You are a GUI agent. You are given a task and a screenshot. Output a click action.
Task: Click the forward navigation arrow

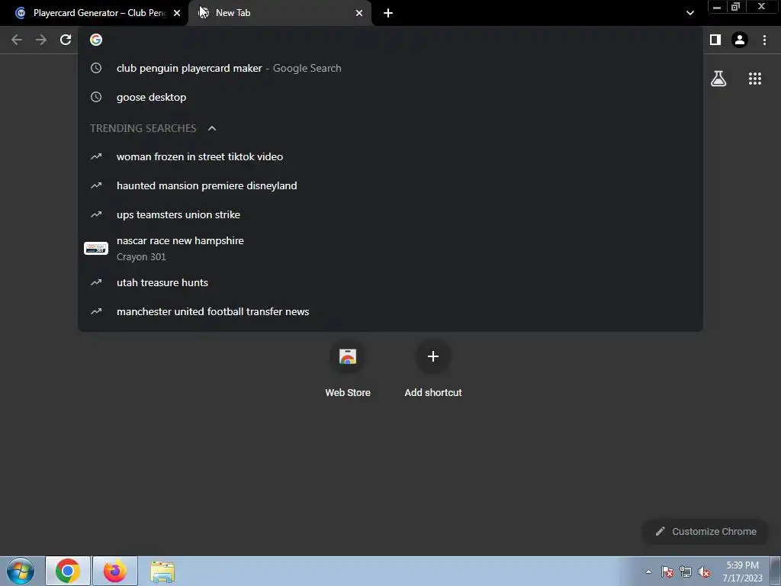[41, 40]
